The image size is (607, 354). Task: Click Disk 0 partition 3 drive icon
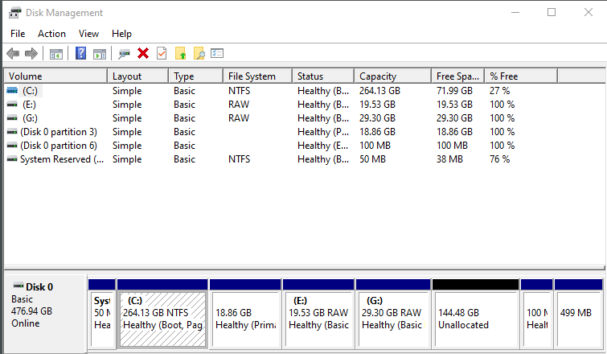coord(12,132)
